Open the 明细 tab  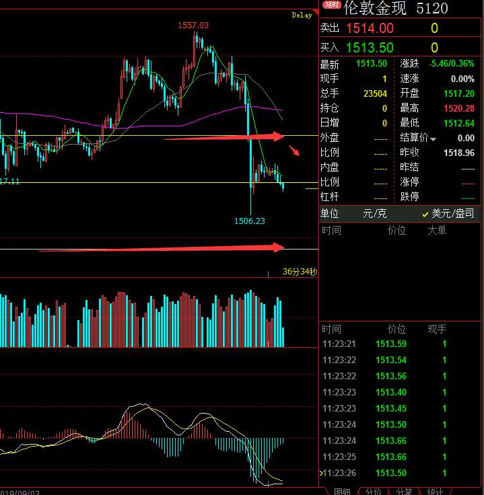pos(342,492)
